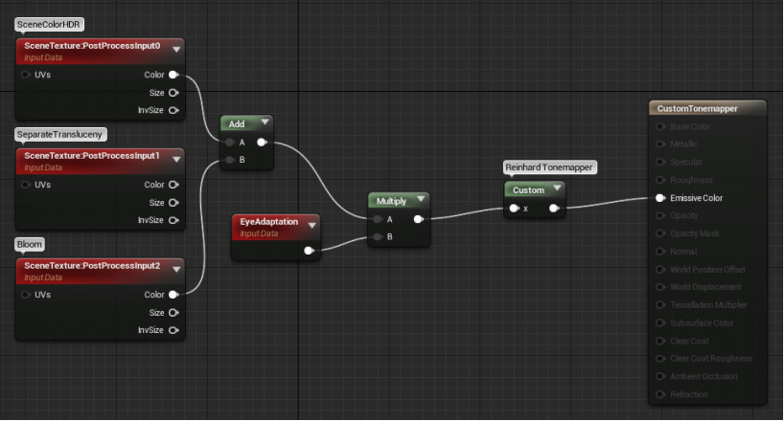
Task: Click PostProcessInput0 InvSize output pin
Action: (173, 110)
